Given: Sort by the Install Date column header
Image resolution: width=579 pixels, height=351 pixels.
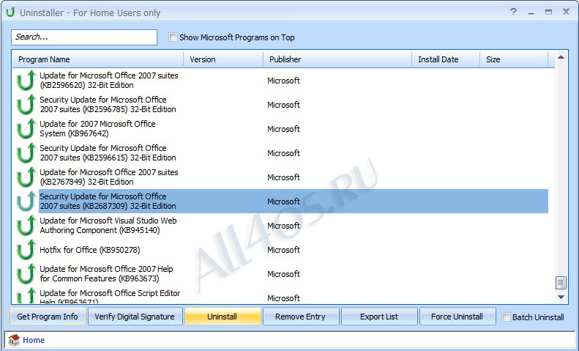Looking at the screenshot, I should 446,59.
